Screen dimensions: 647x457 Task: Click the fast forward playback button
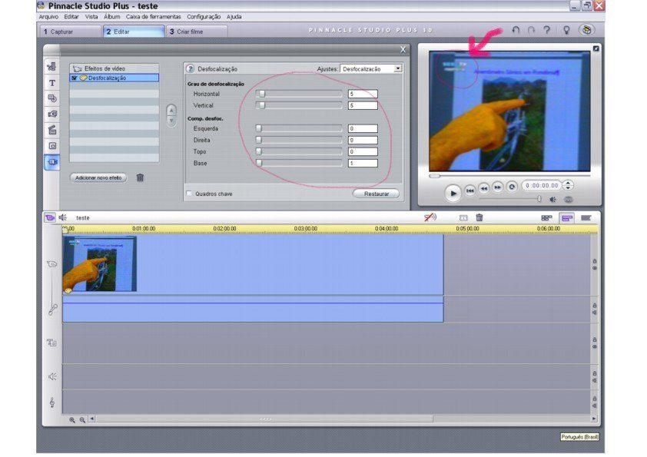coord(497,187)
